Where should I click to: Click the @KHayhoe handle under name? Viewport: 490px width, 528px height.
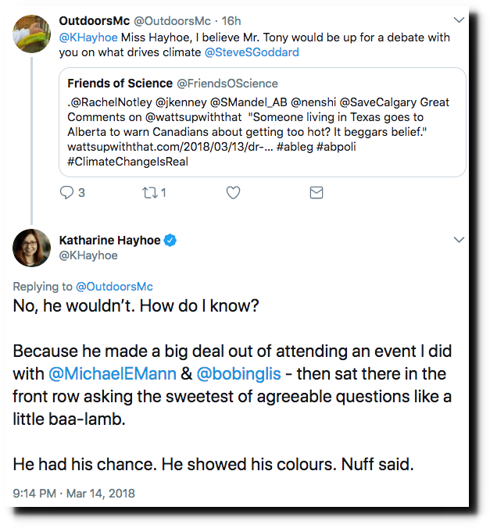pos(88,255)
